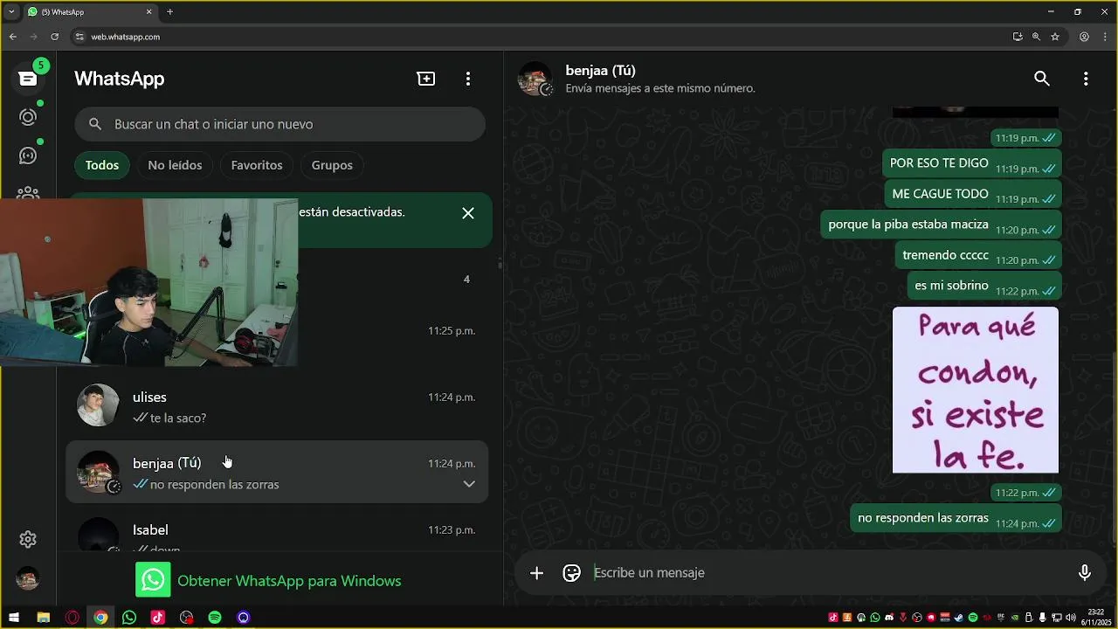Open the Isabel chat
Image resolution: width=1118 pixels, height=629 pixels.
277,529
